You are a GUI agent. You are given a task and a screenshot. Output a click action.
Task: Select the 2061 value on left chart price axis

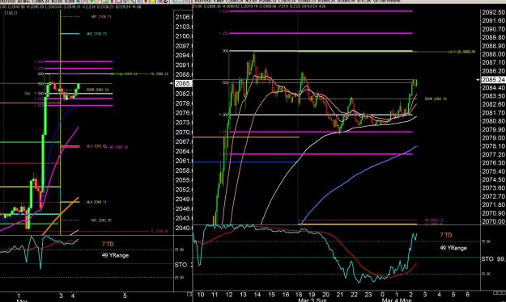point(184,161)
